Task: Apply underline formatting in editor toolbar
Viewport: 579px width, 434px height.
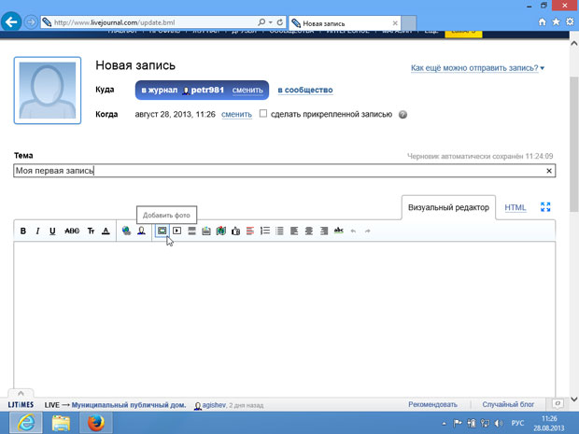Action: 52,231
